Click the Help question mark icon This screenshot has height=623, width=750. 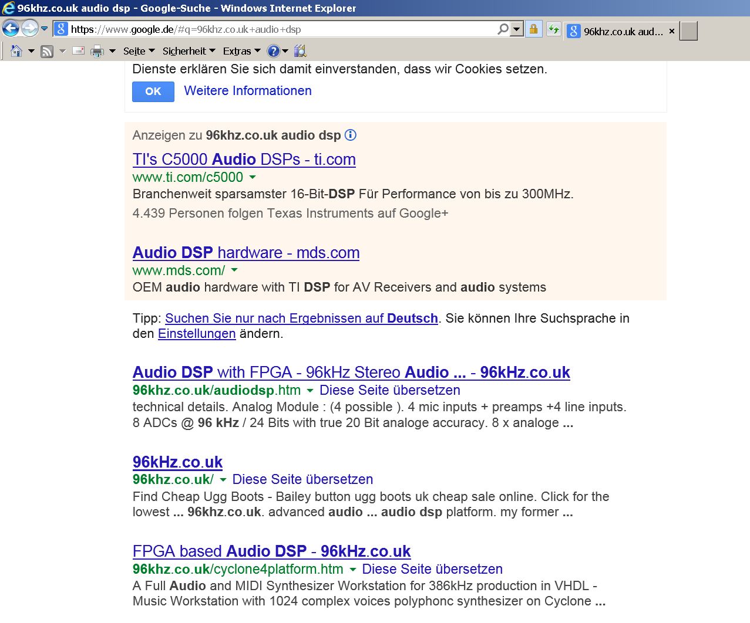click(x=274, y=51)
